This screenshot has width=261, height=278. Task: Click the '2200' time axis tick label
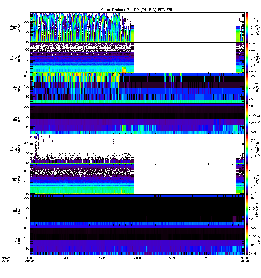pos(173,258)
